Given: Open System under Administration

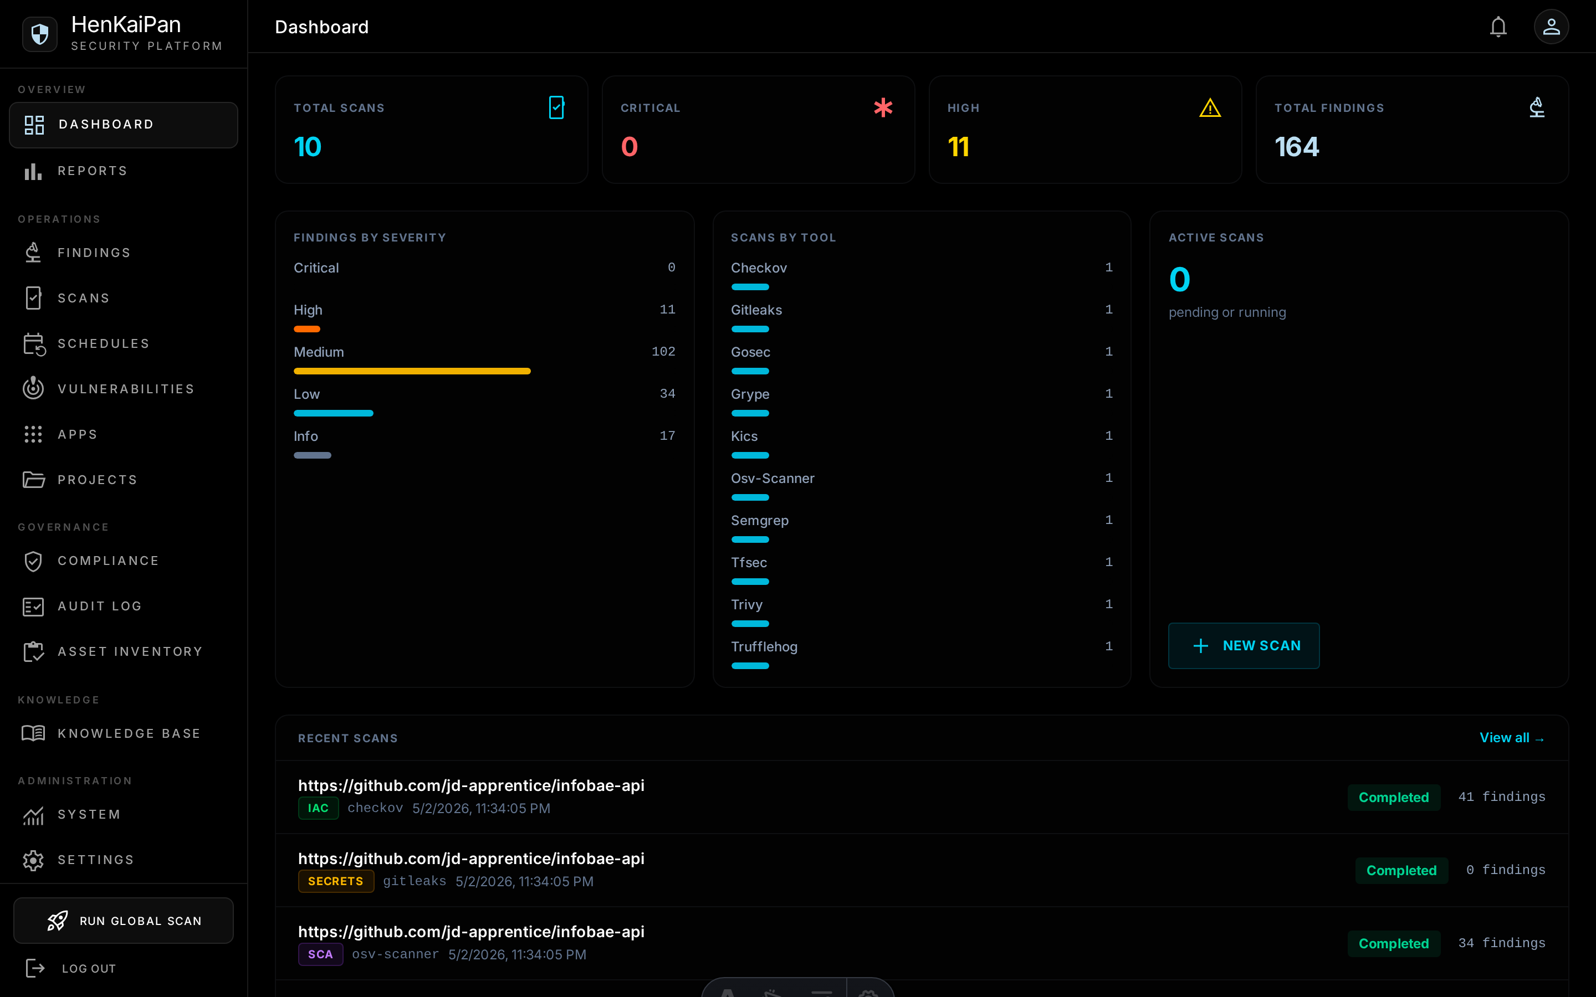Looking at the screenshot, I should point(124,815).
